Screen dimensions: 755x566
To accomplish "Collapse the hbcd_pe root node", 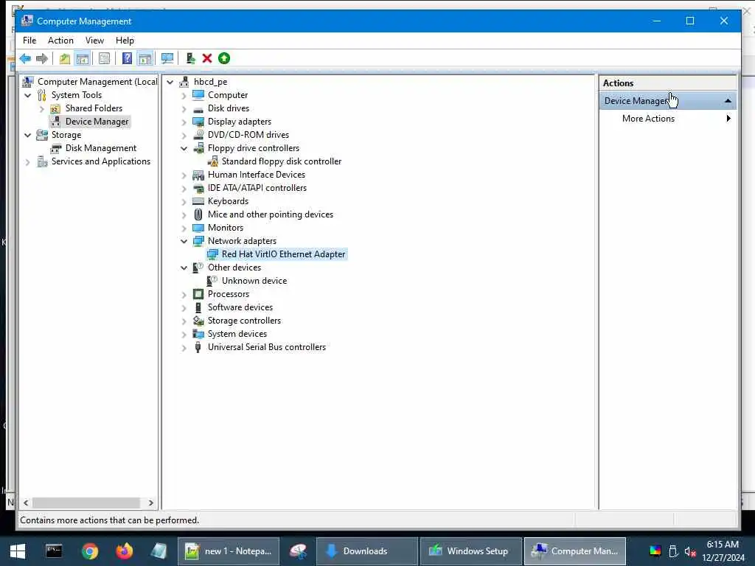I will pos(170,83).
